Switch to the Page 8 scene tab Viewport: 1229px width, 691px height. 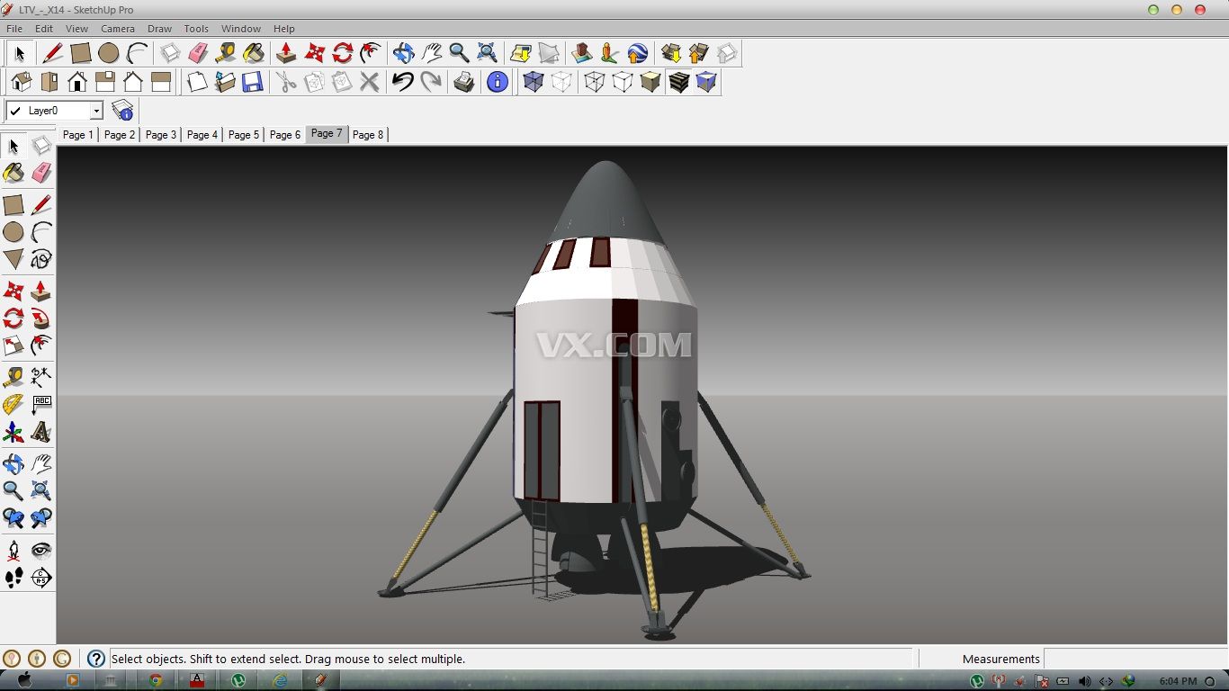[368, 134]
